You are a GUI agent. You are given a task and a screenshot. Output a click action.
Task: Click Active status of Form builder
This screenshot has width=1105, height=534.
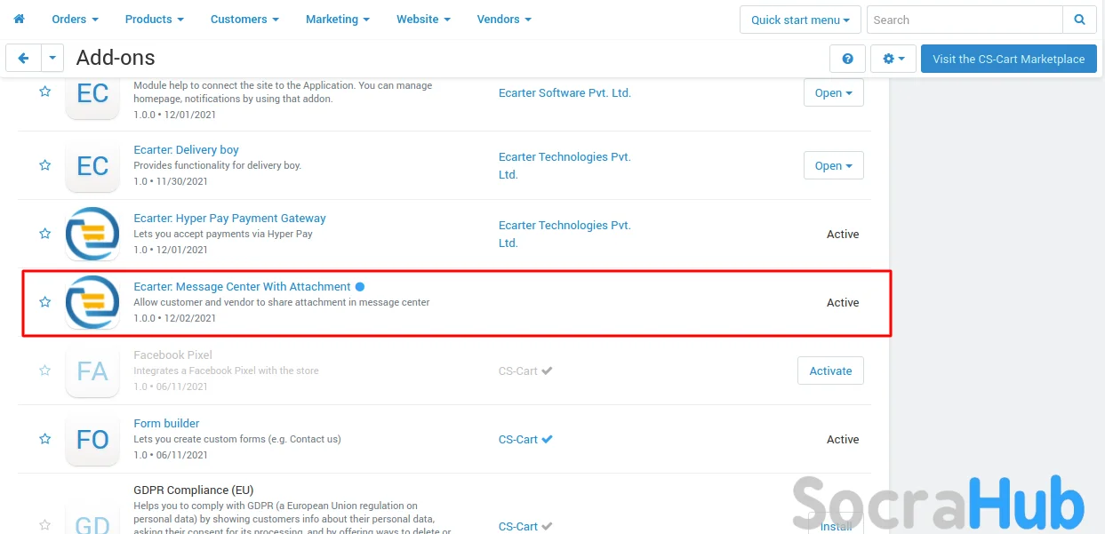coord(843,440)
